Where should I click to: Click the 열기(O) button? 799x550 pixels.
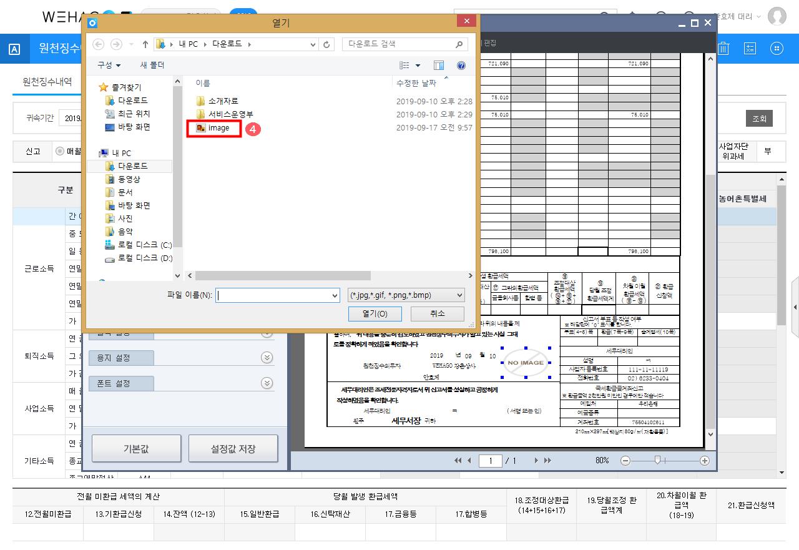(375, 313)
